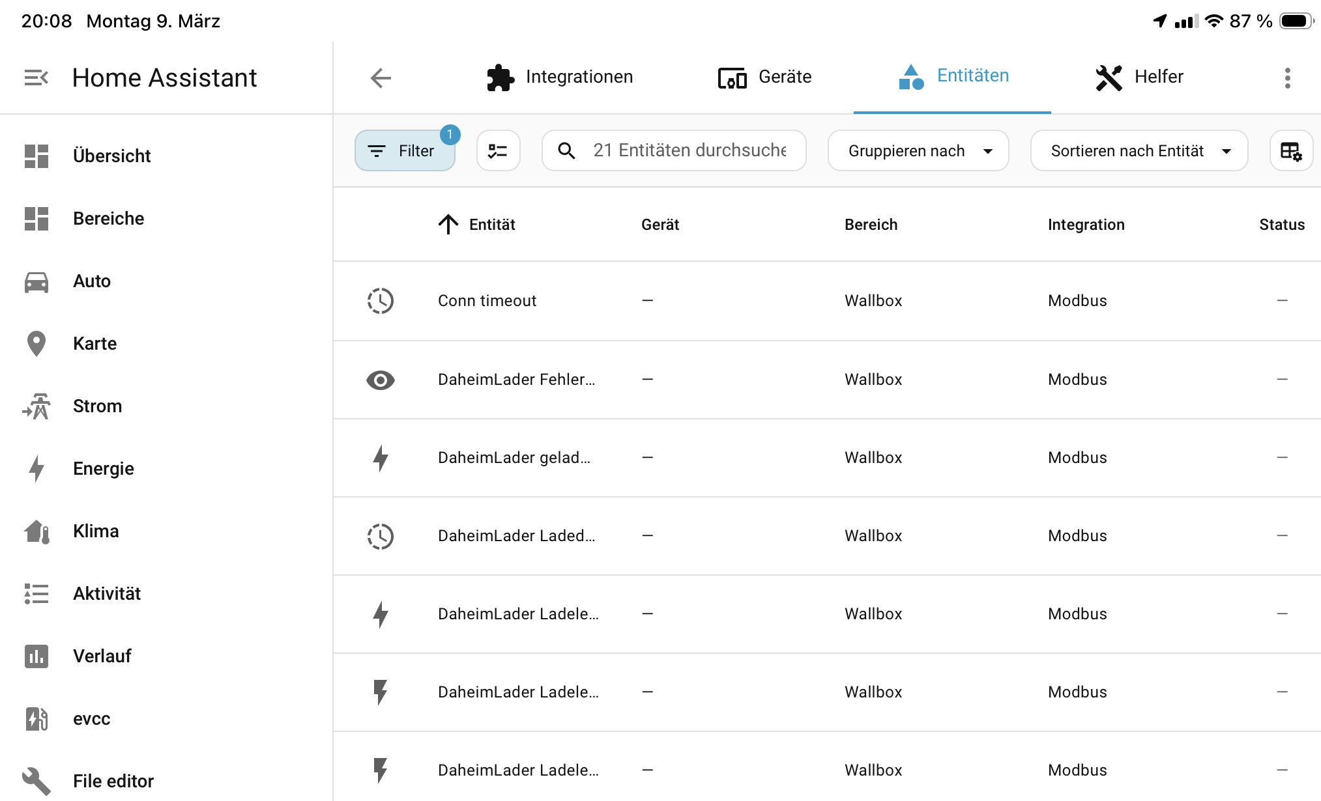Screen dimensions: 1321x801
Task: Open the three-dot overflow menu
Action: pos(1287,78)
